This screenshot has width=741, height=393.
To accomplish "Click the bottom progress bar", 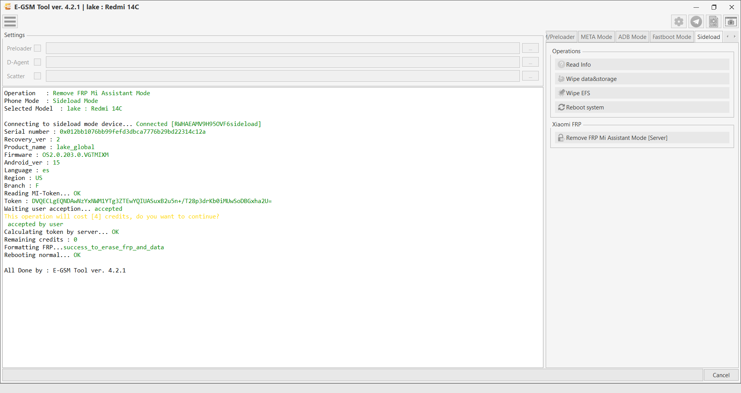I will pos(353,375).
